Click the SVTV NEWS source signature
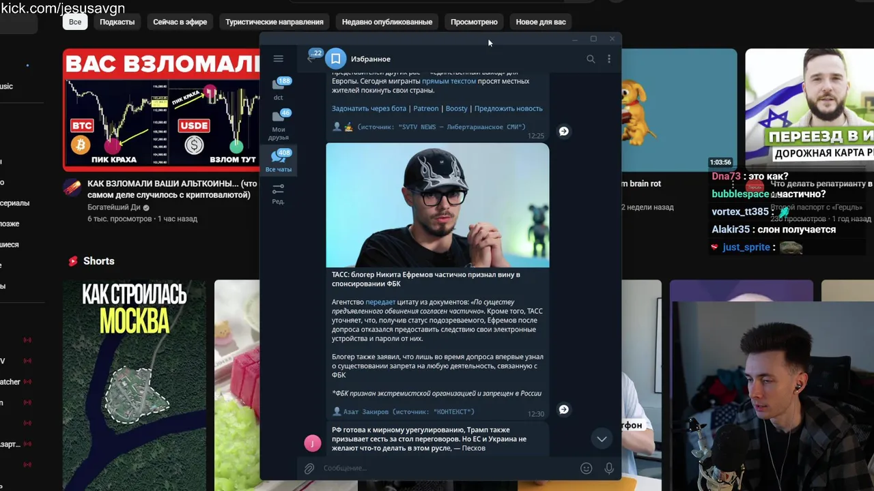Image resolution: width=874 pixels, height=491 pixels. pyautogui.click(x=429, y=127)
